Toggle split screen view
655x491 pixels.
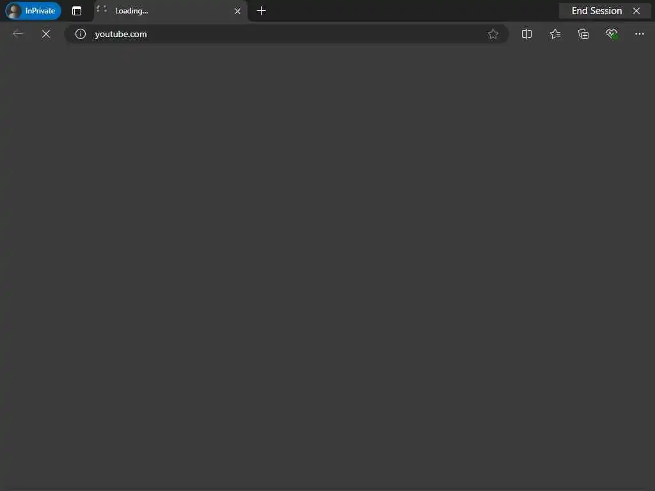[527, 34]
